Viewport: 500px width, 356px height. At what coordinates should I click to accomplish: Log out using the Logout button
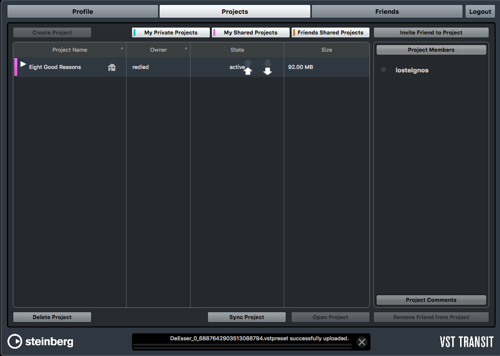coord(480,11)
